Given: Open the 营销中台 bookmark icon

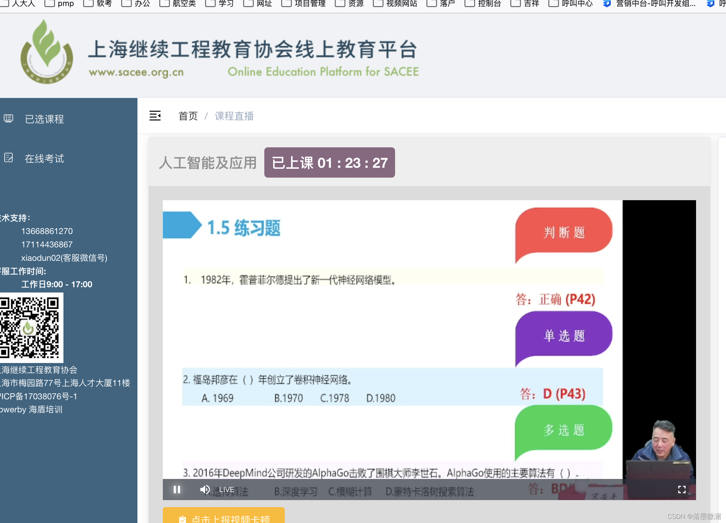Looking at the screenshot, I should click(x=607, y=4).
